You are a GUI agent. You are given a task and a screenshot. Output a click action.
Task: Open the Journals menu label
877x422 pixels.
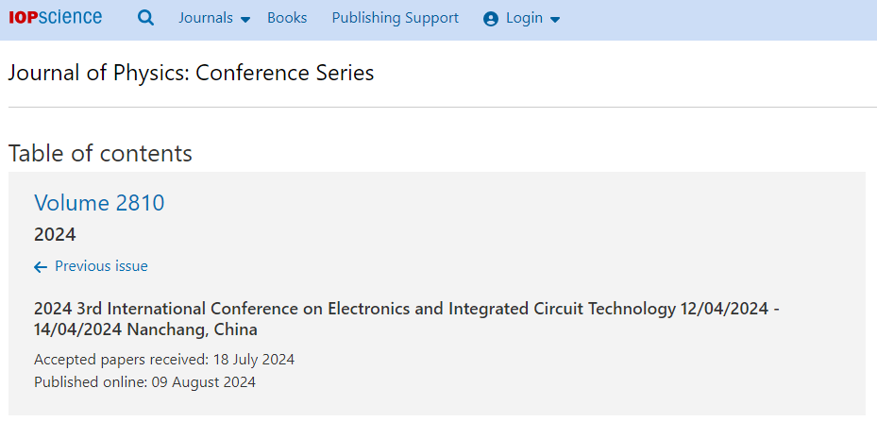point(206,18)
